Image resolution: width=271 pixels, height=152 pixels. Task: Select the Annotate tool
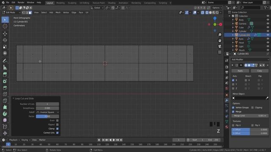[5, 61]
